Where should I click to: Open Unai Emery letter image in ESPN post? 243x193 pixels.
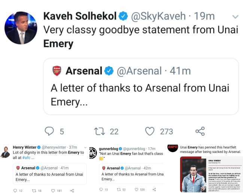click(x=211, y=175)
